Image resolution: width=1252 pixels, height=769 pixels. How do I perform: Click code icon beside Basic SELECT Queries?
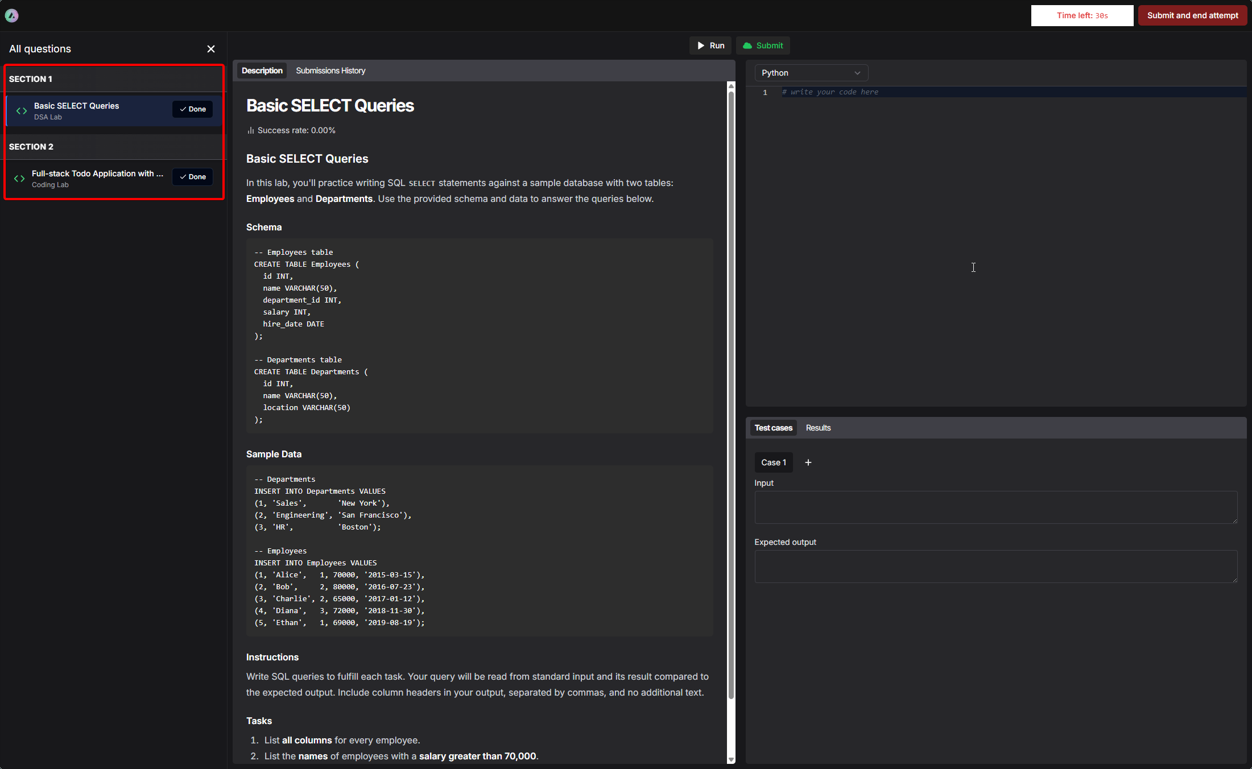(x=22, y=111)
